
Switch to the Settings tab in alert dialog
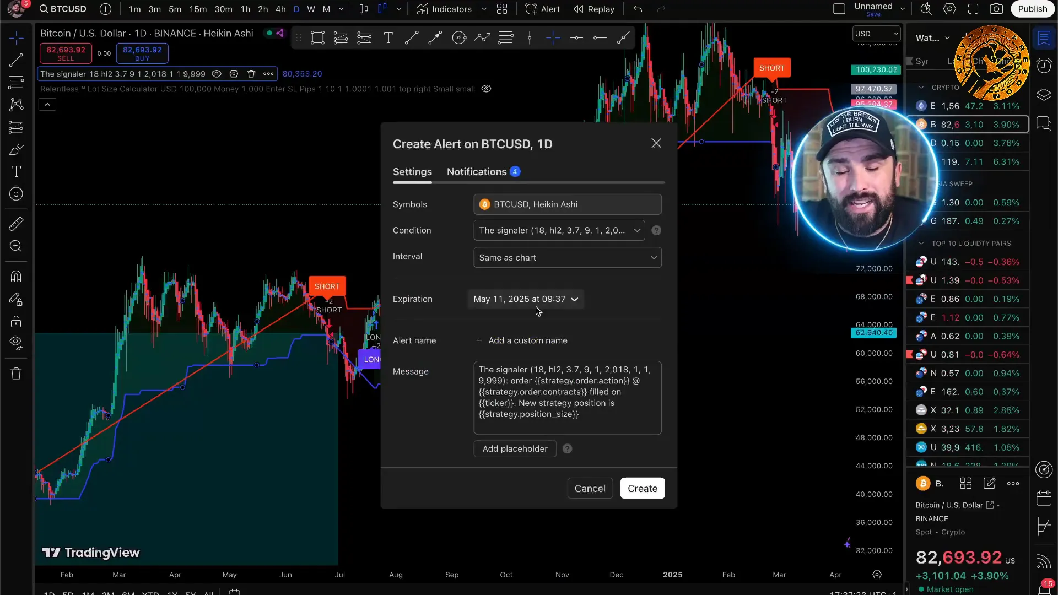[412, 172]
